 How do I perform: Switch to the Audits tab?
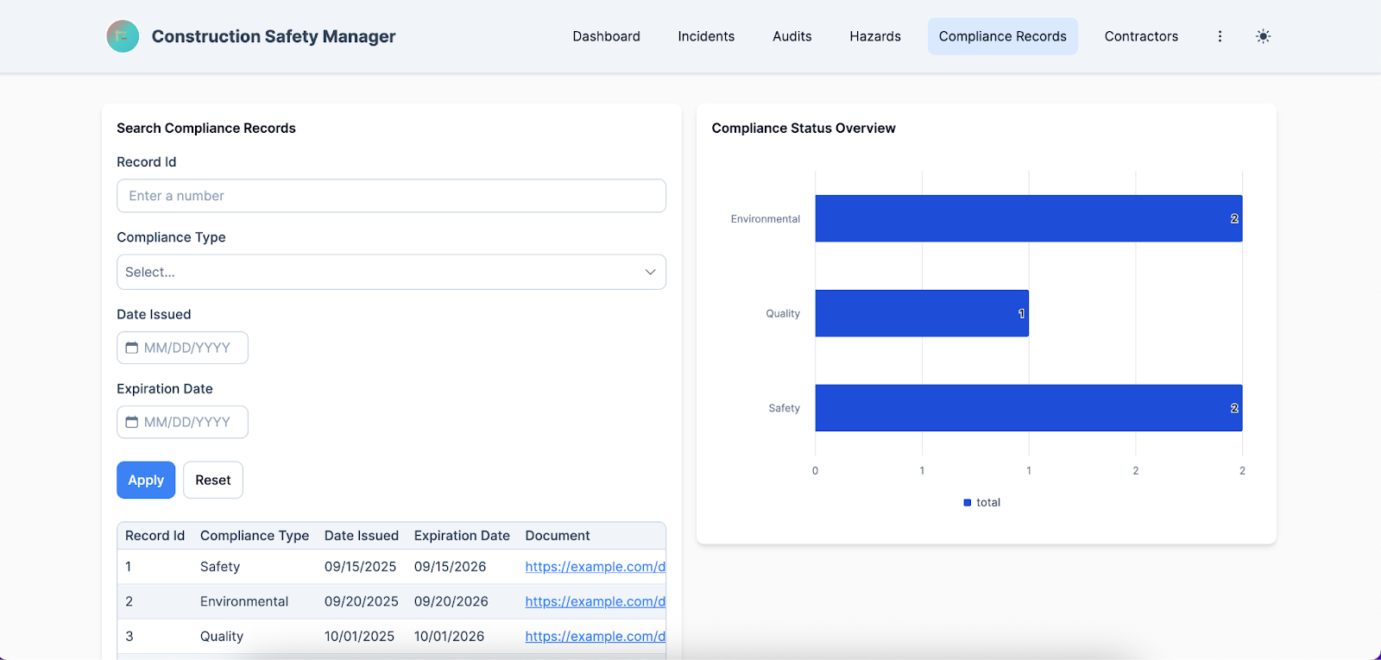click(791, 36)
